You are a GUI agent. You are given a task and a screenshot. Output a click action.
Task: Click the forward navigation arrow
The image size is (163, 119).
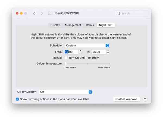42,13
